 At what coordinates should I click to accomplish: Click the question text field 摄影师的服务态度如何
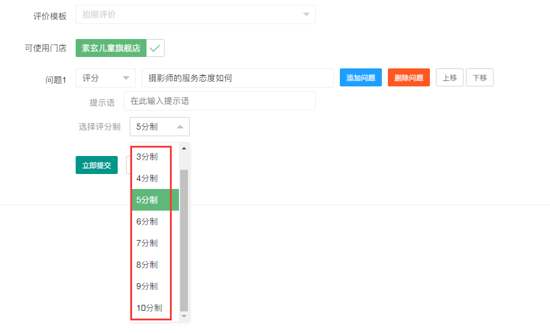237,78
